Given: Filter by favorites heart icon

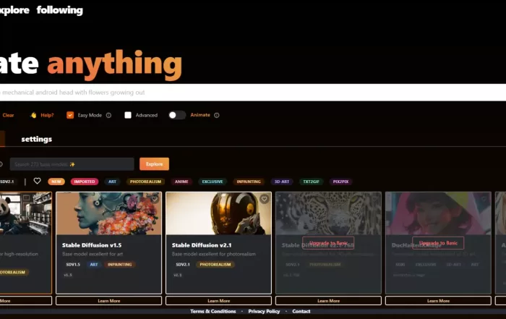Looking at the screenshot, I should click(37, 181).
